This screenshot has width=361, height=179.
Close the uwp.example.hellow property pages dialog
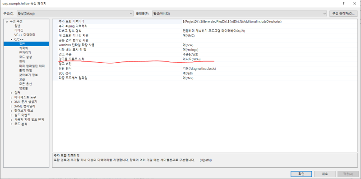pos(355,4)
